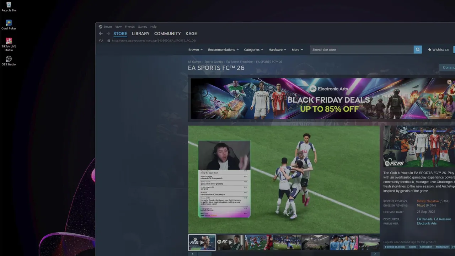Switch to the LIBRARY tab
Screen dimensions: 455x256
point(141,33)
